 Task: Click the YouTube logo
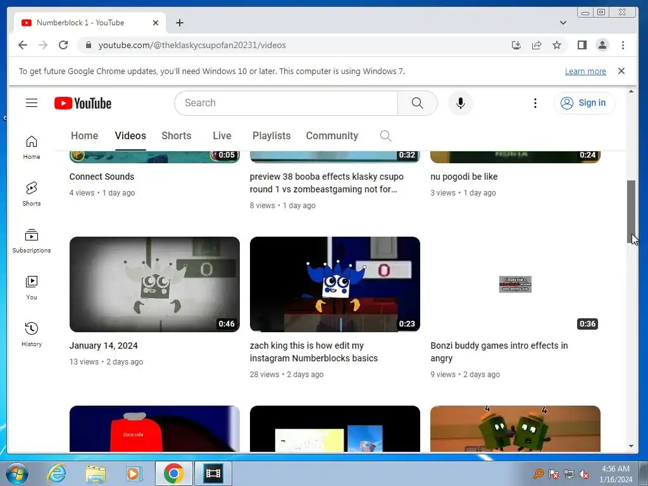[83, 103]
